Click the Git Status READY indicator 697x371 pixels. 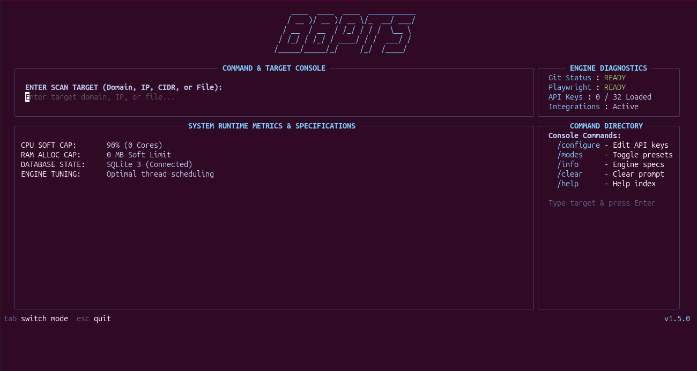[x=615, y=78]
